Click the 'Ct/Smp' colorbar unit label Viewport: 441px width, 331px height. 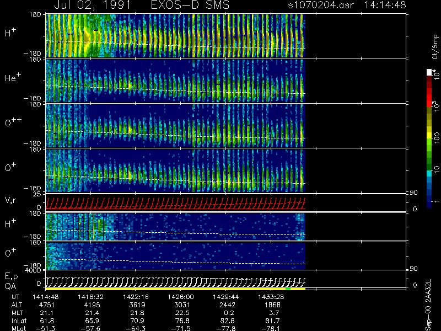pyautogui.click(x=435, y=47)
